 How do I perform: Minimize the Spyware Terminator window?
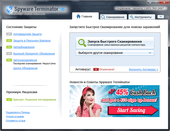point(150,2)
